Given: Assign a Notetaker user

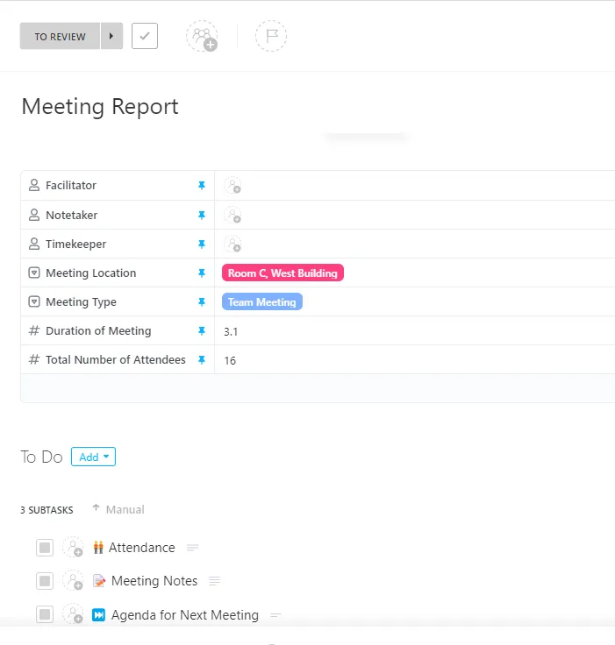Looking at the screenshot, I should (x=232, y=215).
